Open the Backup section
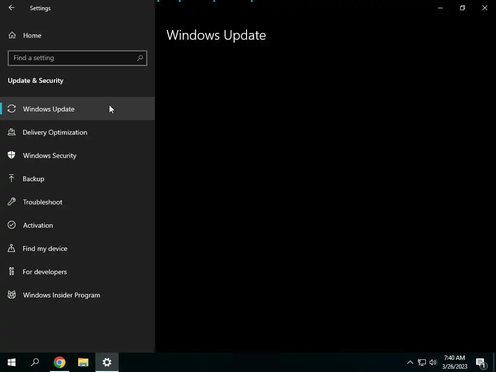This screenshot has width=496, height=372. tap(77, 179)
